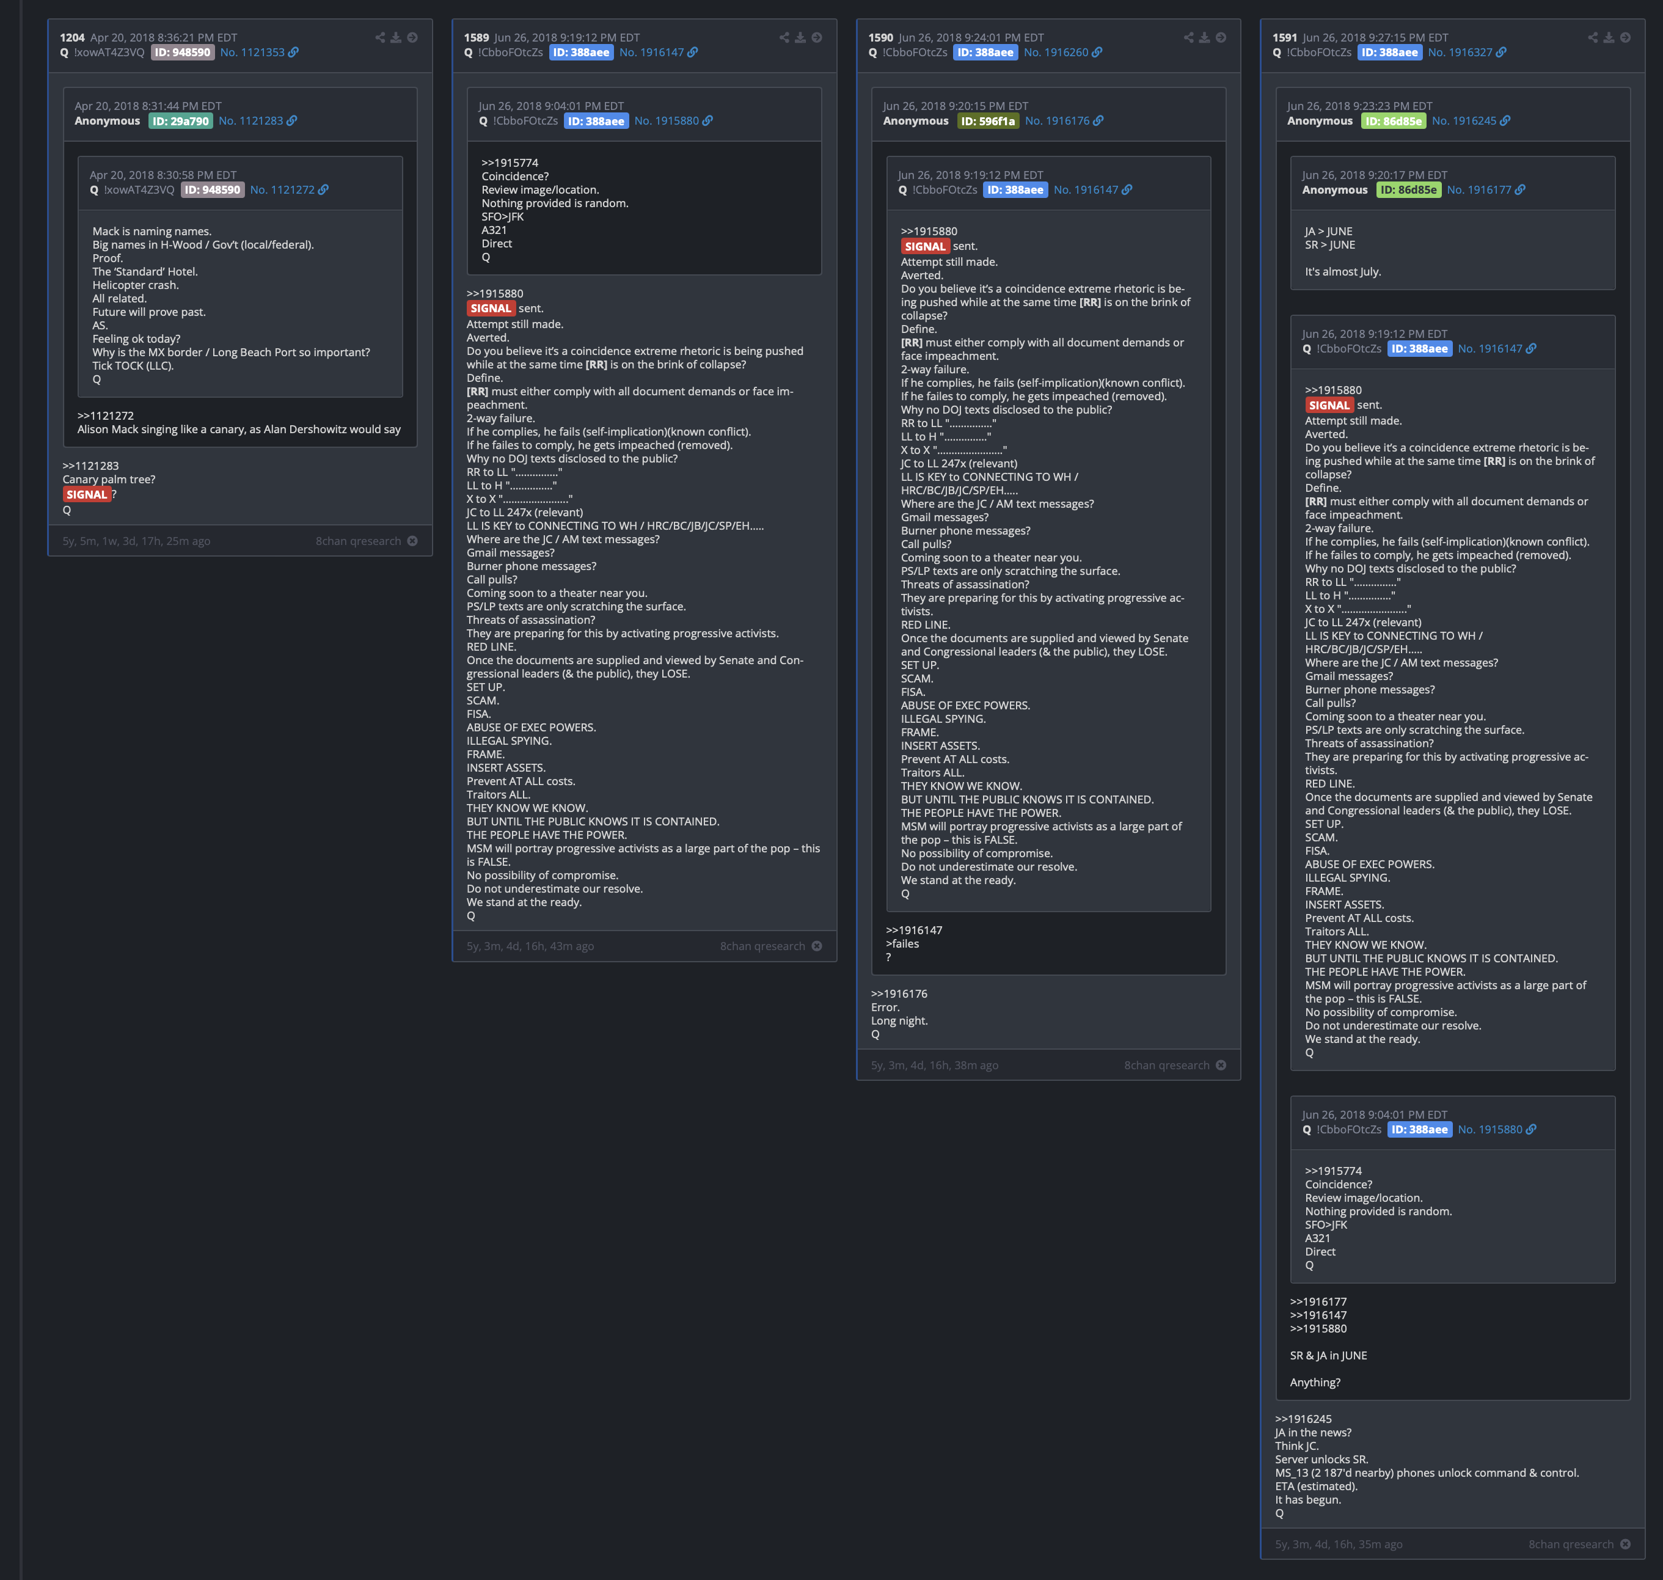1663x1580 pixels.
Task: Open post 1590 using the arrow circle icon
Action: pyautogui.click(x=1221, y=38)
